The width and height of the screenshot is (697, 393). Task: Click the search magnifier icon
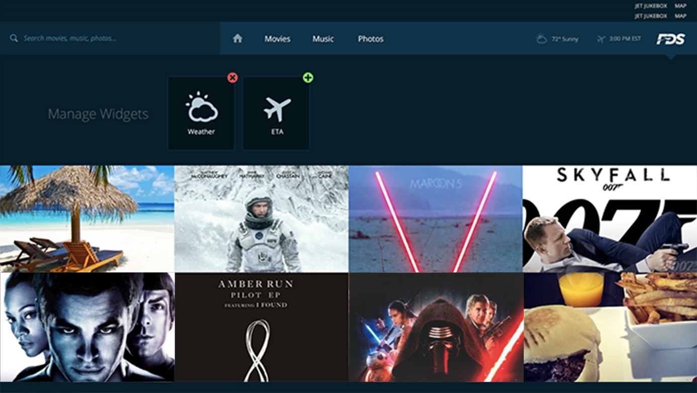pos(14,38)
